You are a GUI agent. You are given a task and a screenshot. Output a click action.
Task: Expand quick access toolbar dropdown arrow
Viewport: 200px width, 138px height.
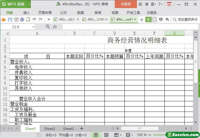(x=49, y=20)
